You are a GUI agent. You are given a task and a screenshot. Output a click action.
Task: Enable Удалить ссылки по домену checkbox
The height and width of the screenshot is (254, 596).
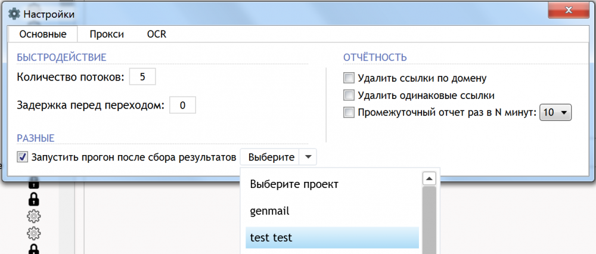[x=349, y=78]
